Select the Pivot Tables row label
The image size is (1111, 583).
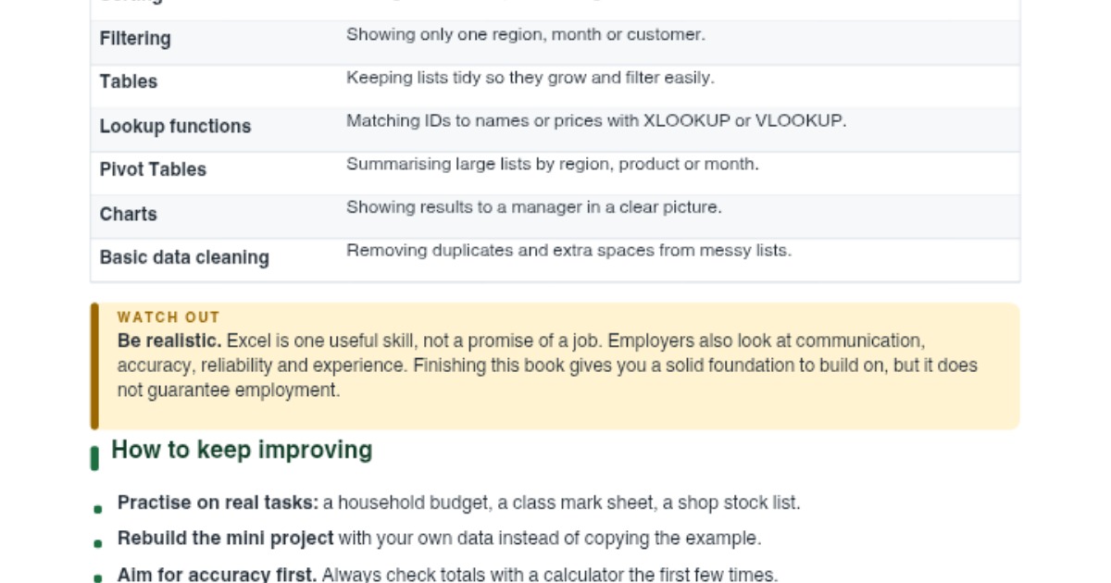tap(153, 169)
